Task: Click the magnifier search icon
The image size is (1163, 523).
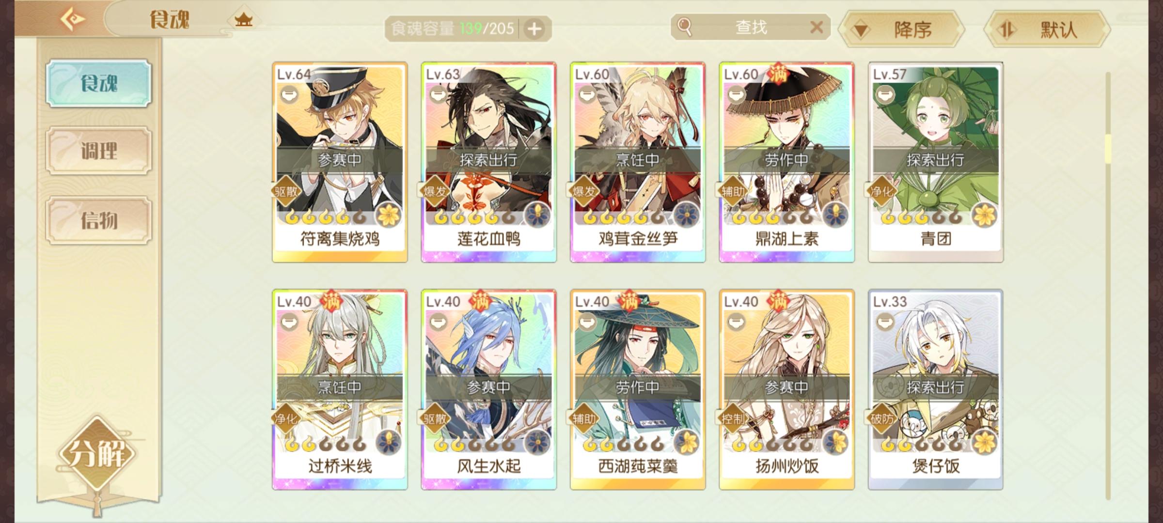Action: point(684,27)
